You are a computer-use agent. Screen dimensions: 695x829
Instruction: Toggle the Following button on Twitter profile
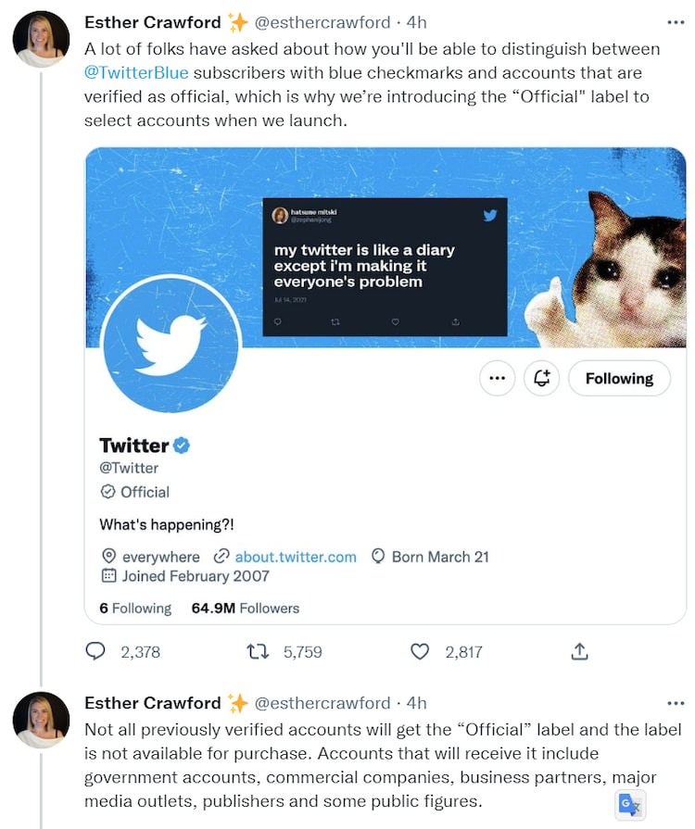coord(618,378)
